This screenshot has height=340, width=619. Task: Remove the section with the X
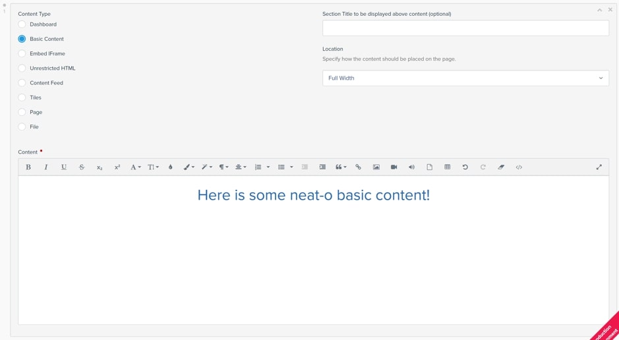[610, 9]
